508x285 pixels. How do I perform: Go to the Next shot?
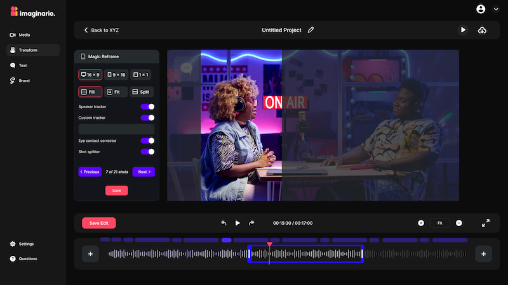(144, 172)
